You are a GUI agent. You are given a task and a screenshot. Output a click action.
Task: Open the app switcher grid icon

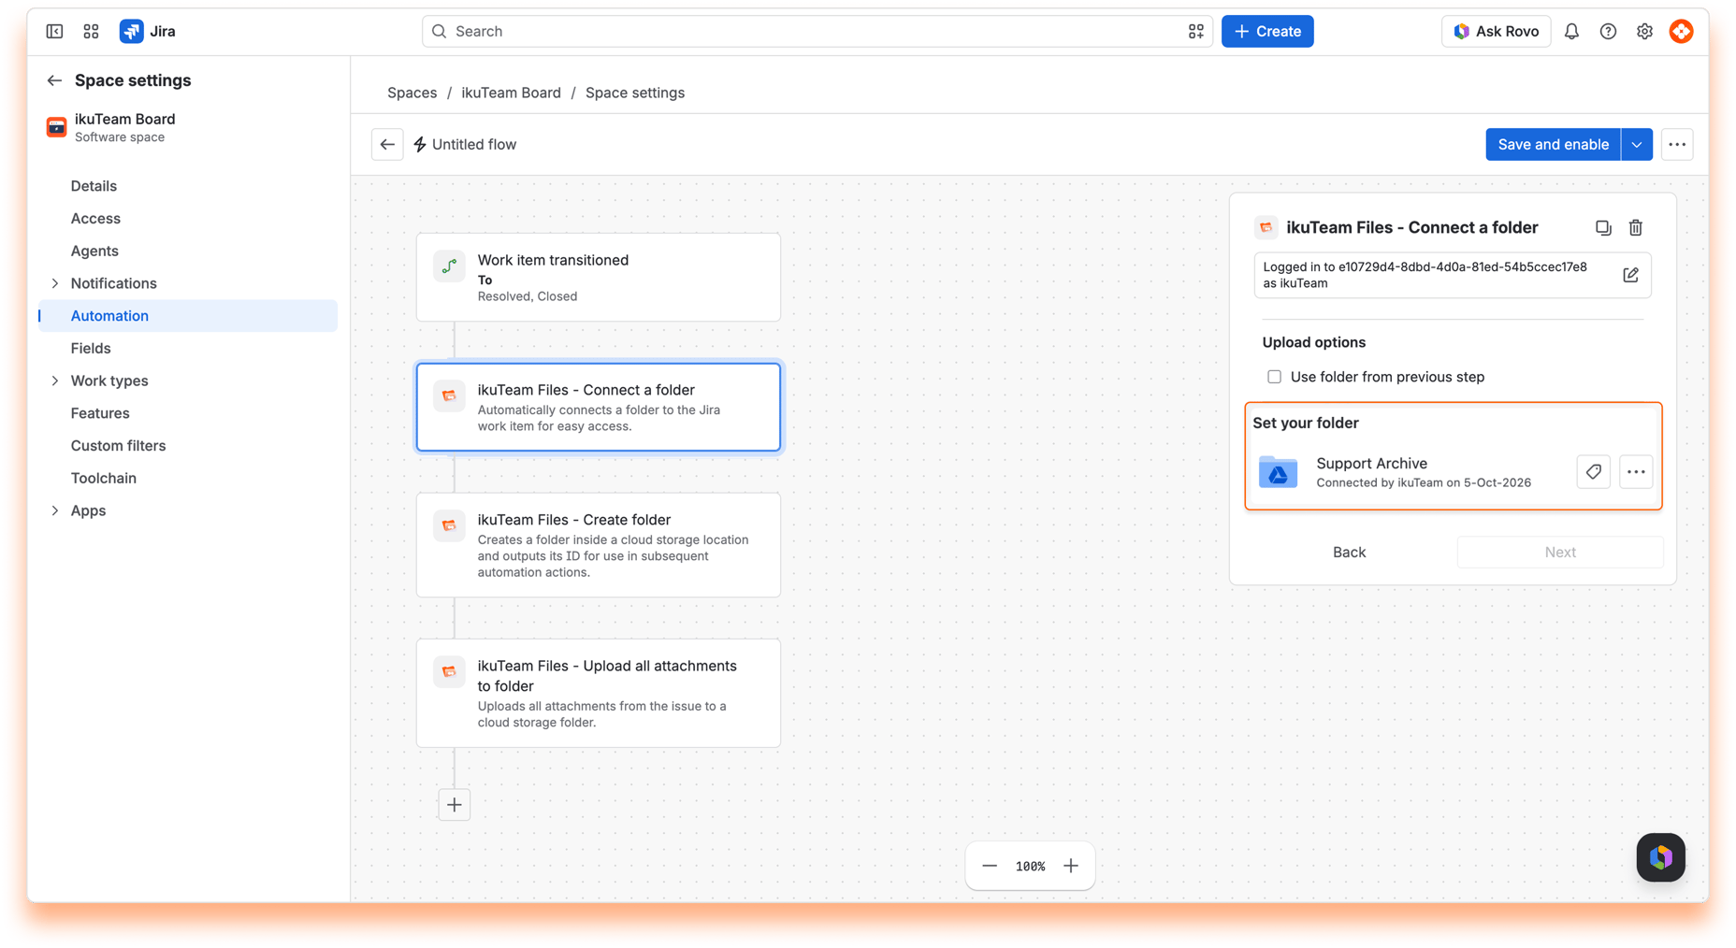pos(91,31)
